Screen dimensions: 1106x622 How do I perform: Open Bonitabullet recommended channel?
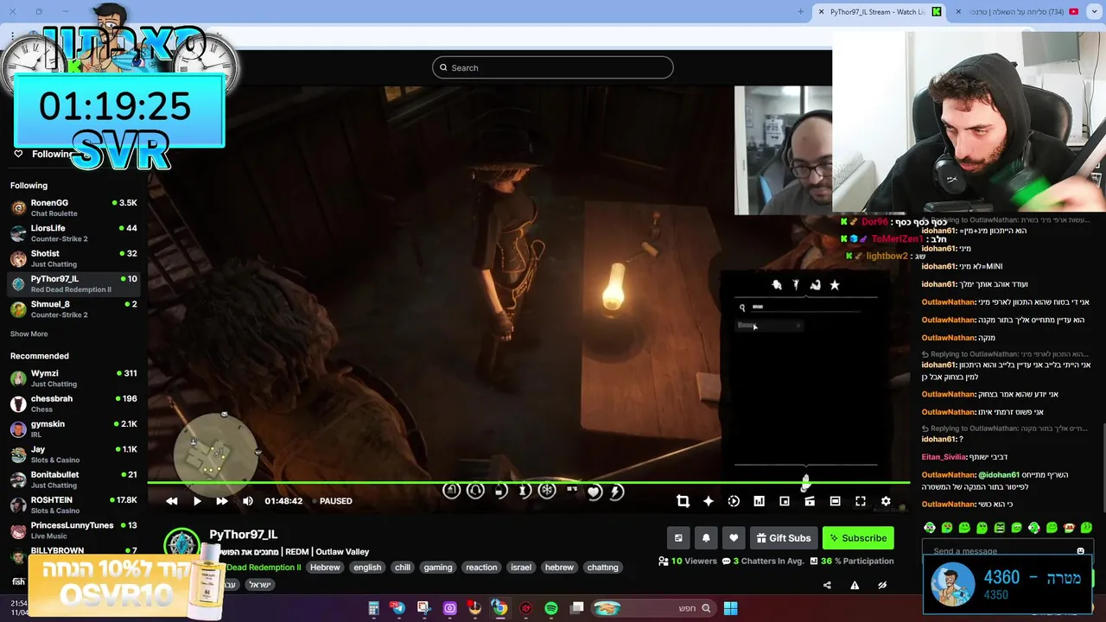click(x=73, y=479)
